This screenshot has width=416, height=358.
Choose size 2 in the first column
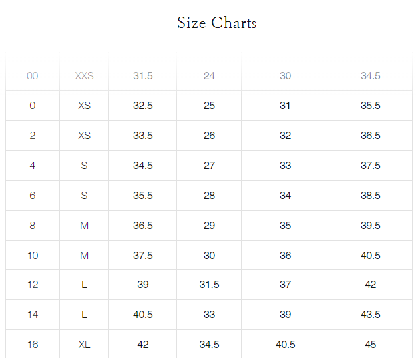(x=33, y=136)
